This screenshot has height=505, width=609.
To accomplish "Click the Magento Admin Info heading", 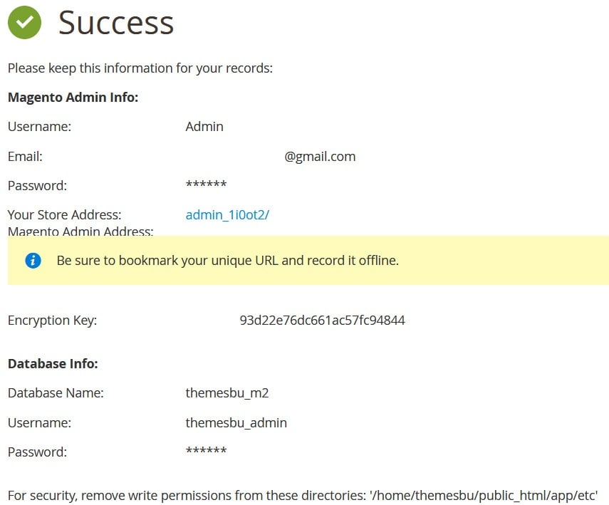I will tap(73, 97).
